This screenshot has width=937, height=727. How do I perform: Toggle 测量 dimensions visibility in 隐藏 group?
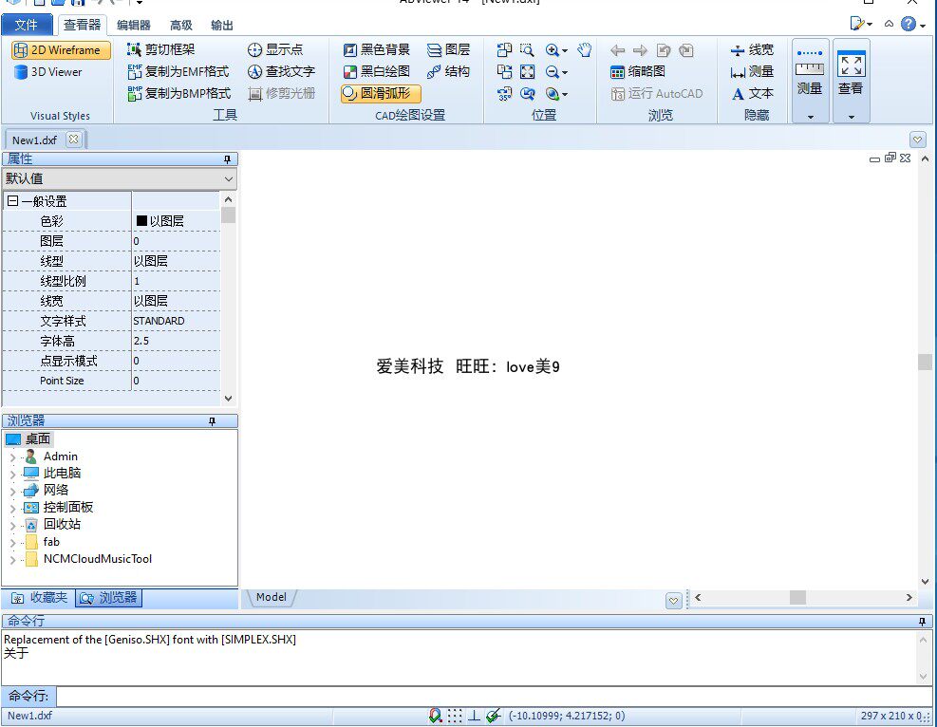(752, 72)
